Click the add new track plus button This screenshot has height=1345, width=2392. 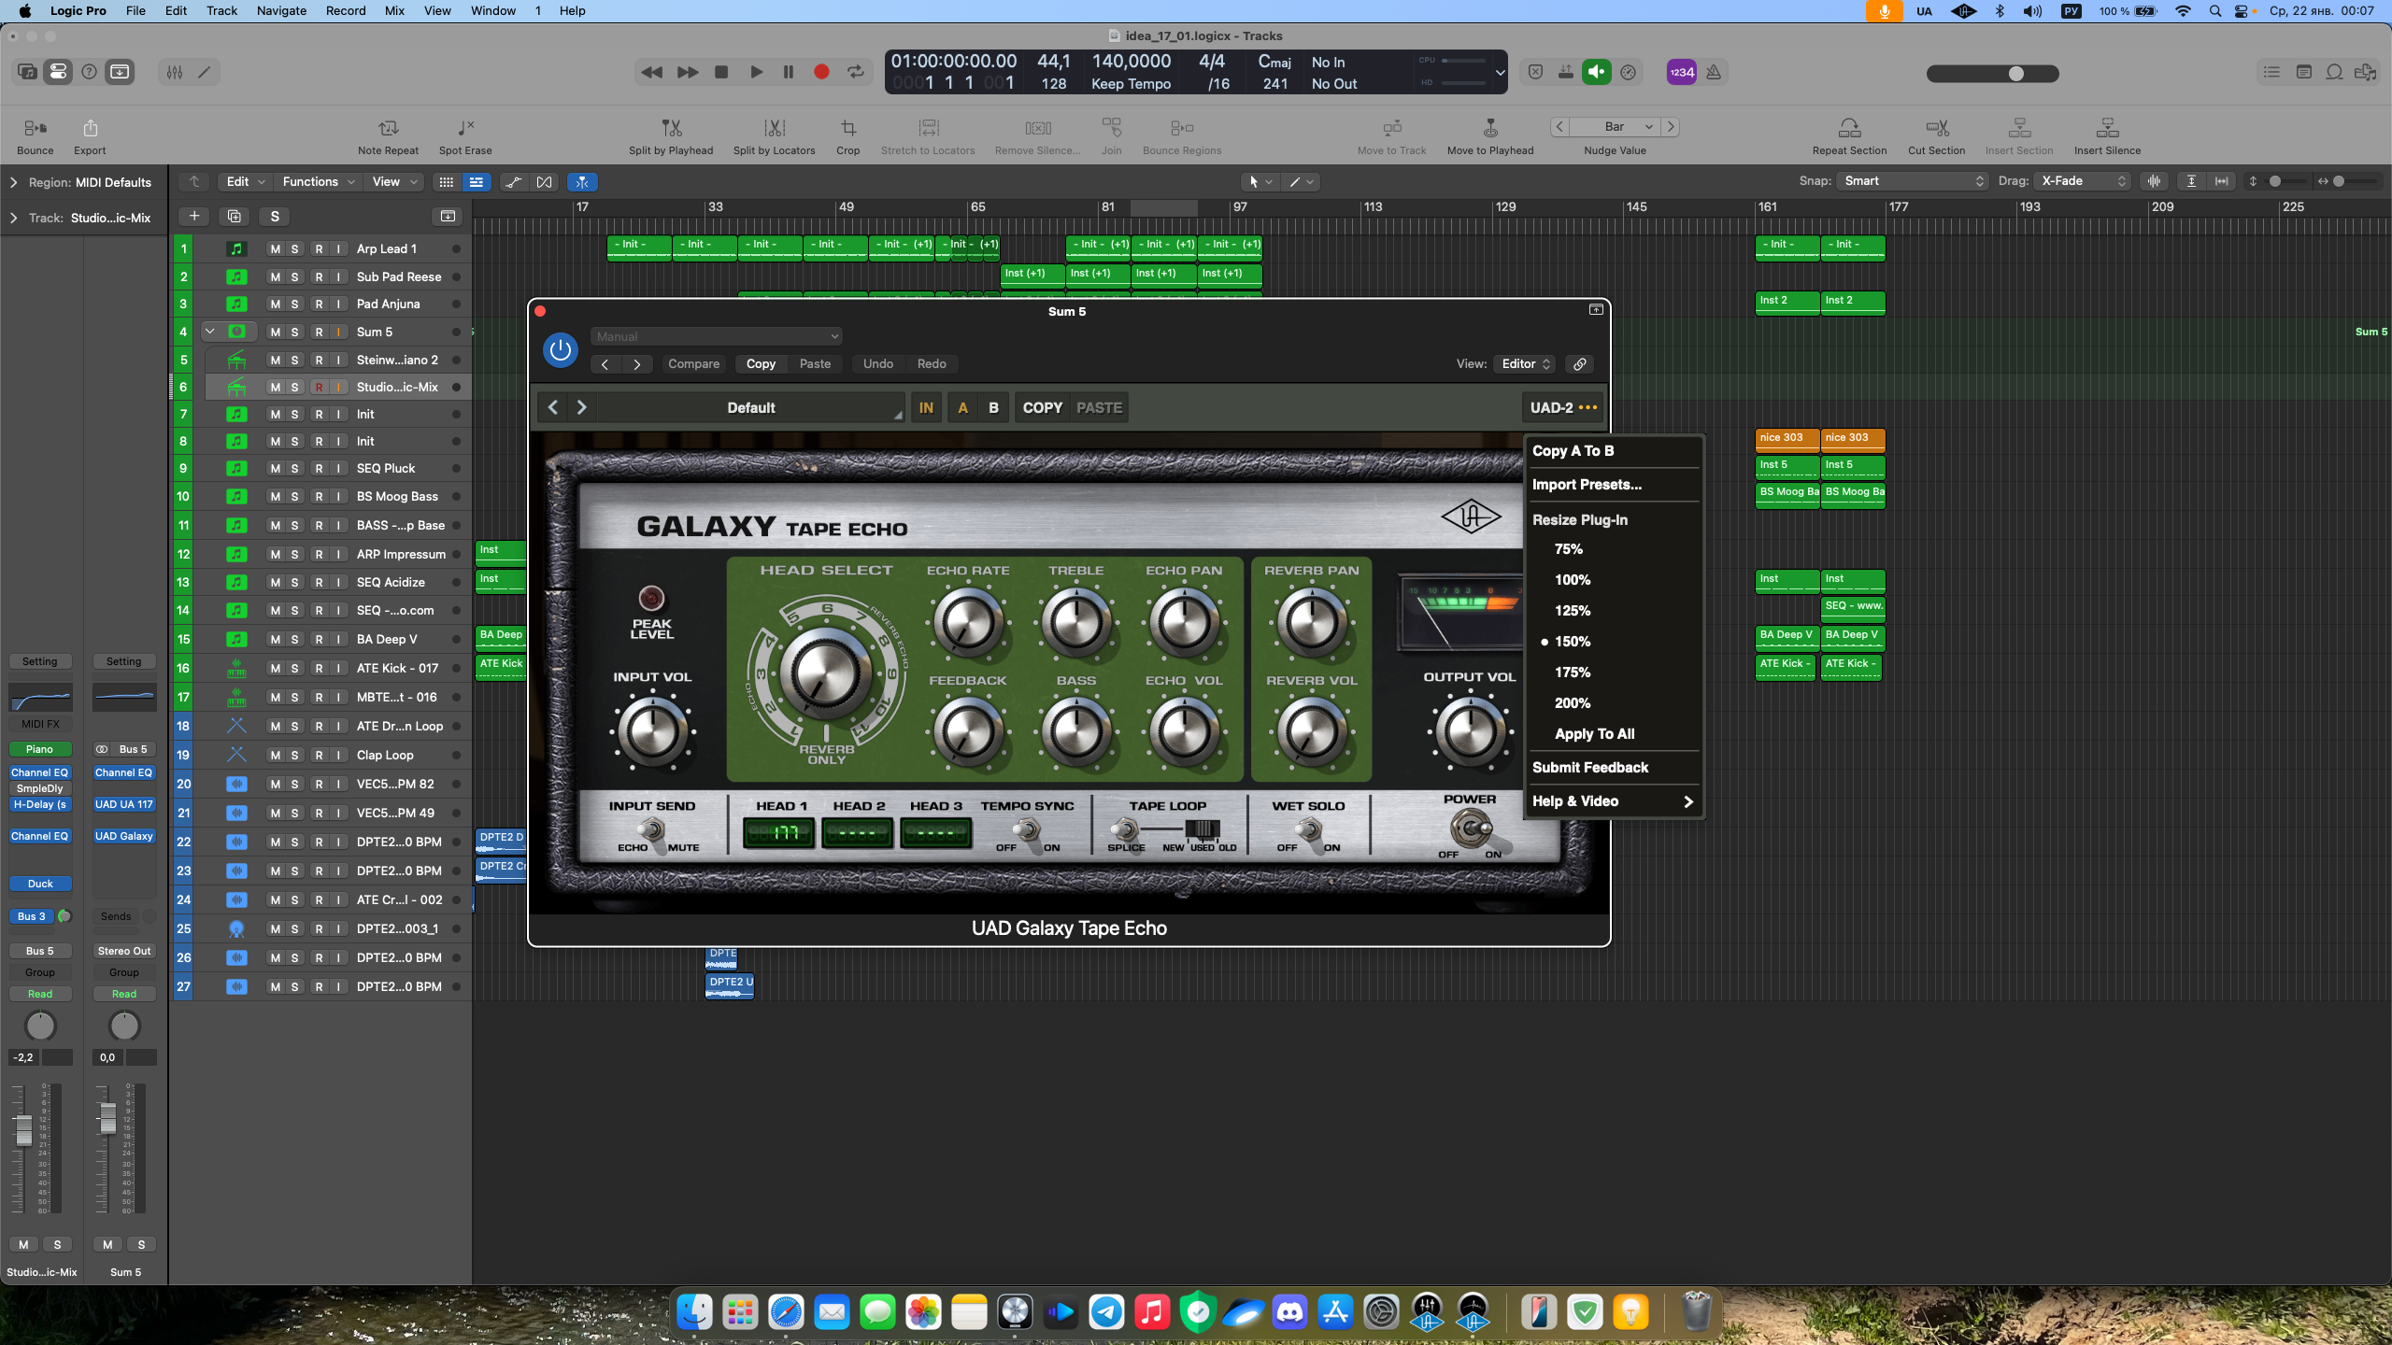[x=194, y=216]
